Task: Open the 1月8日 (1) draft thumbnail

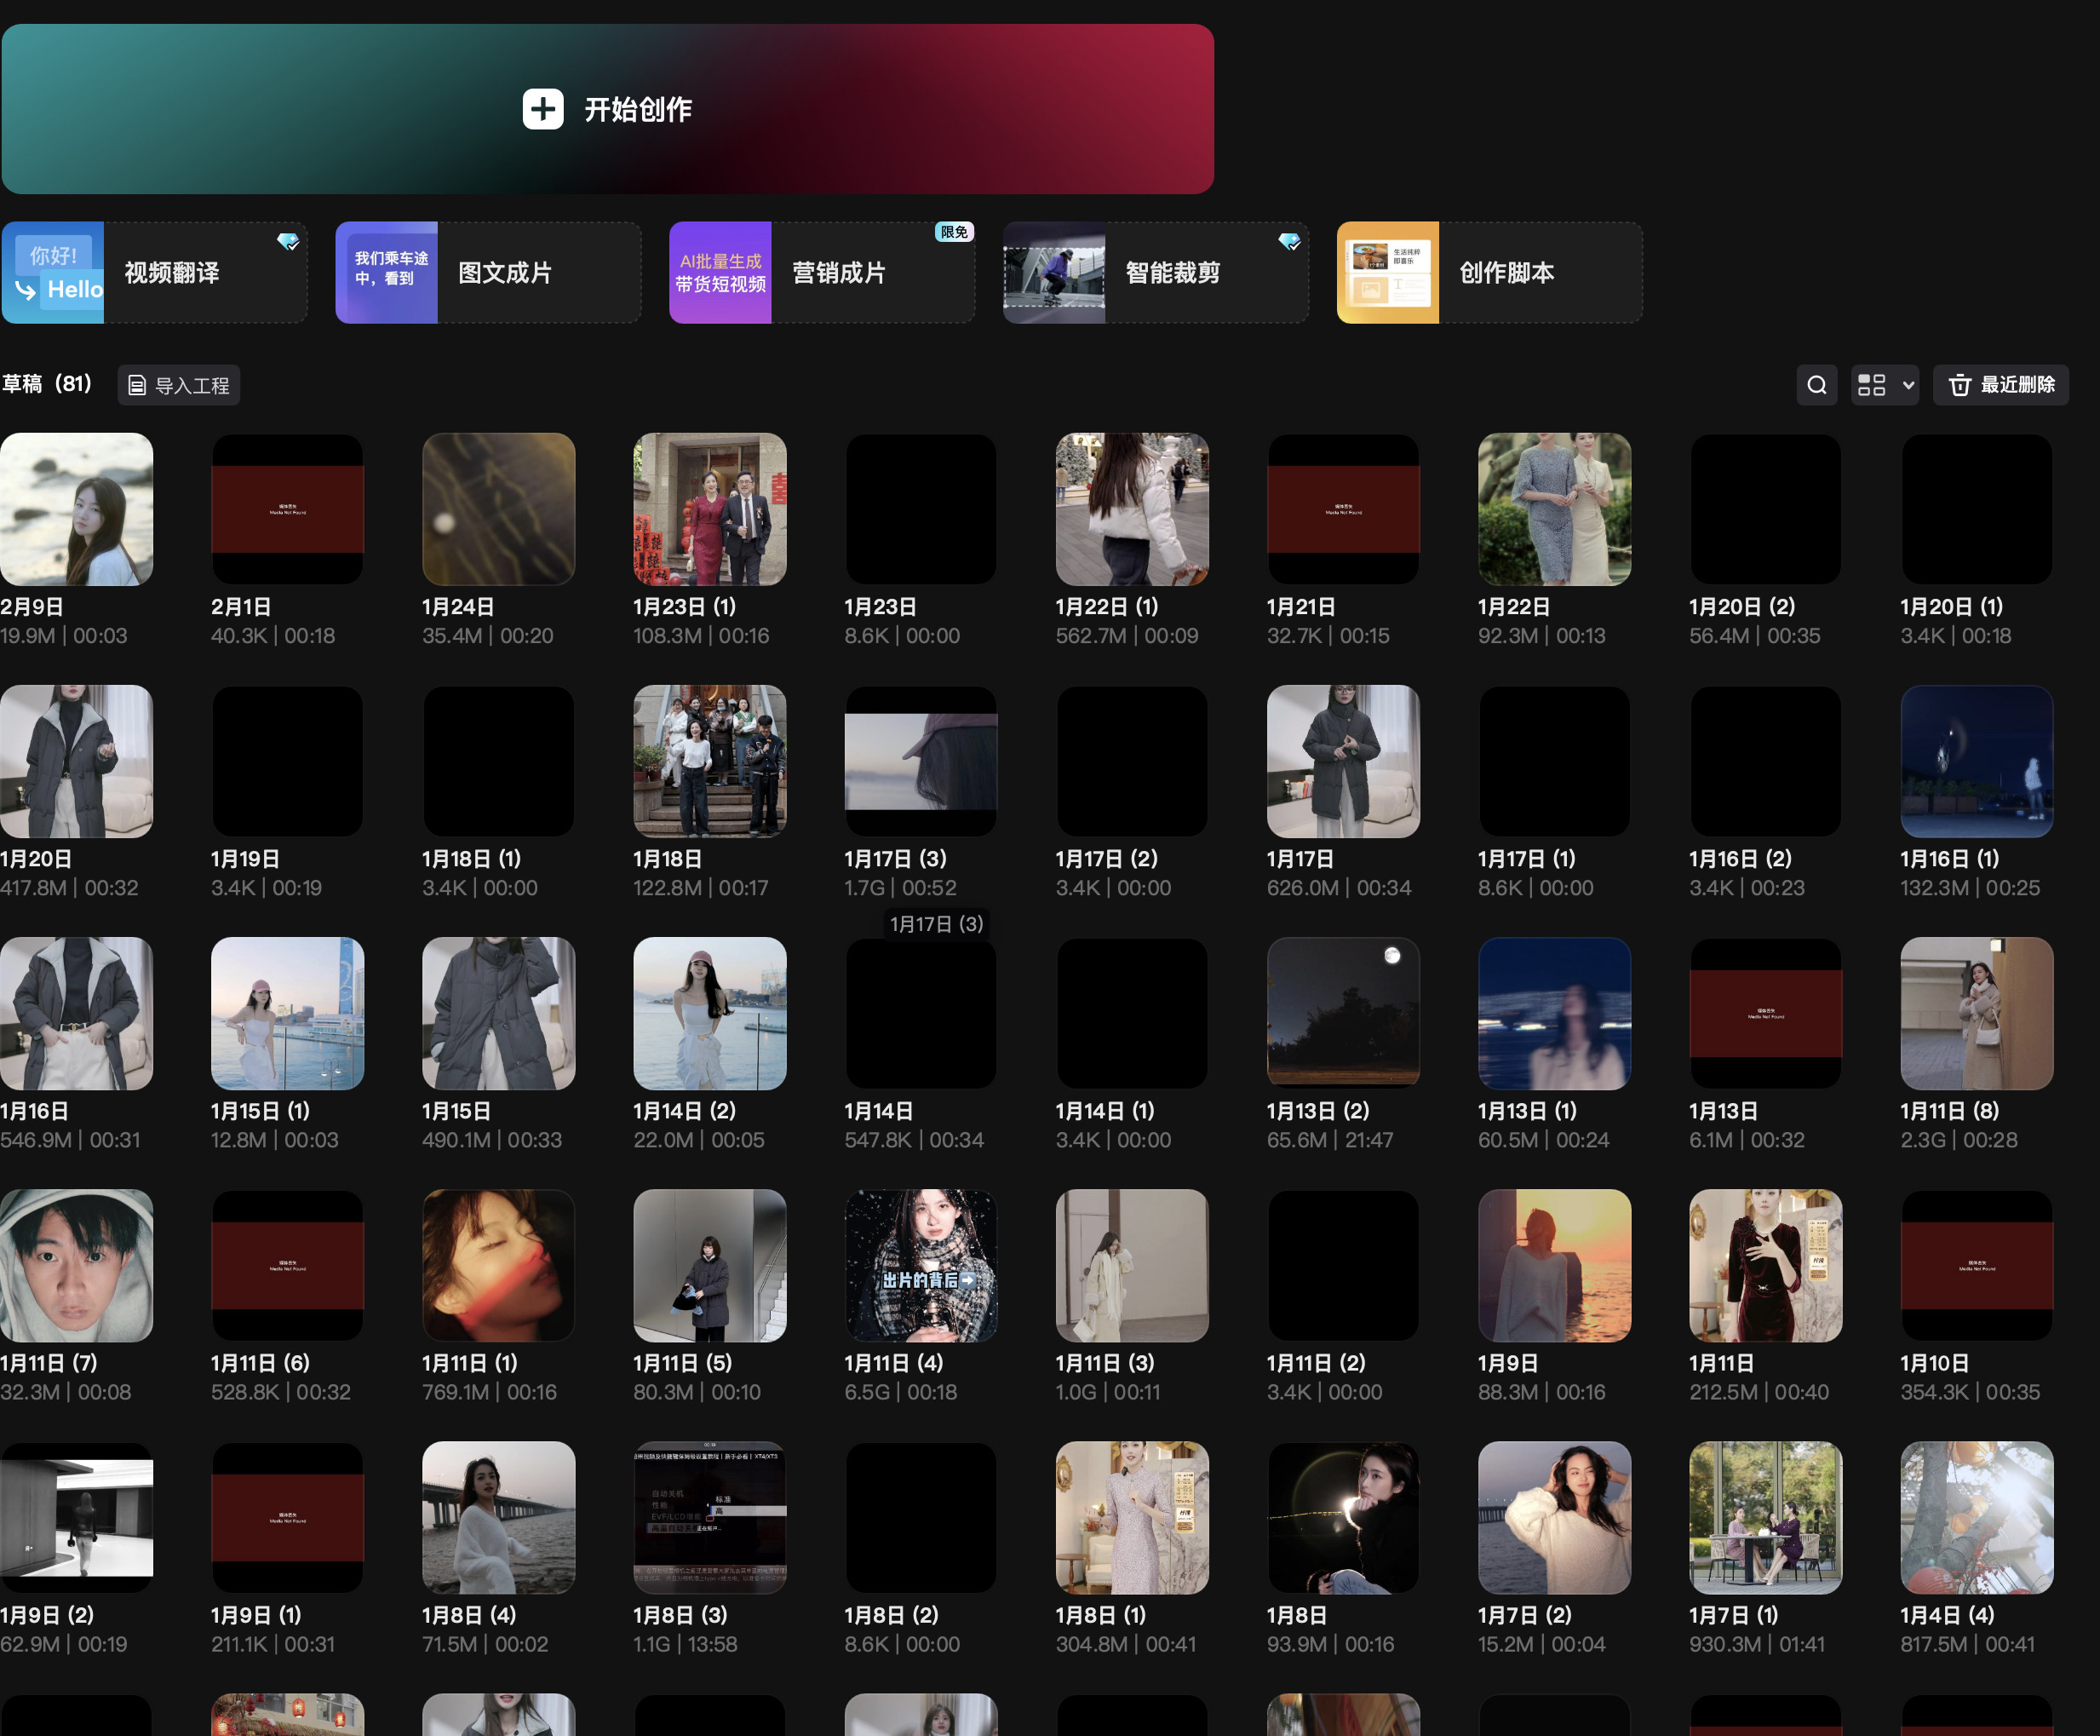Action: 1133,1517
